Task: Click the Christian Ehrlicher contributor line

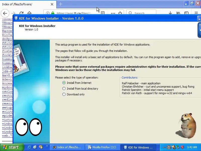Action: 158,87
